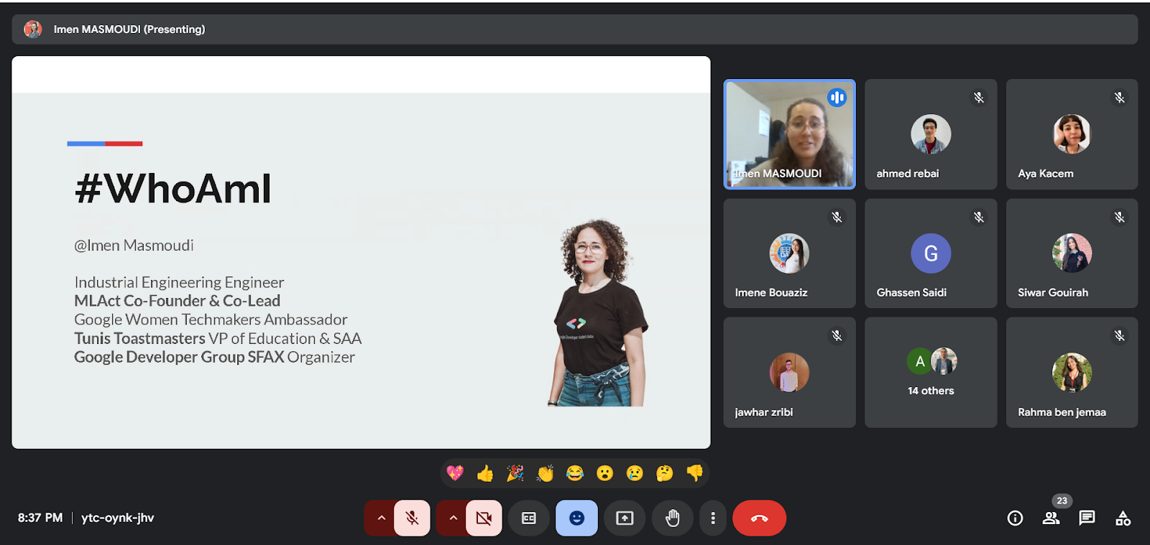The image size is (1150, 545).
Task: Click jawhar zribi's muted microphone icon
Action: 837,335
